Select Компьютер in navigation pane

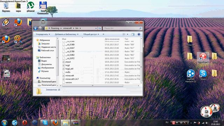45,78
